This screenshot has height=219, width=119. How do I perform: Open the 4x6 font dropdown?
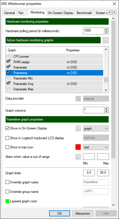96,138
